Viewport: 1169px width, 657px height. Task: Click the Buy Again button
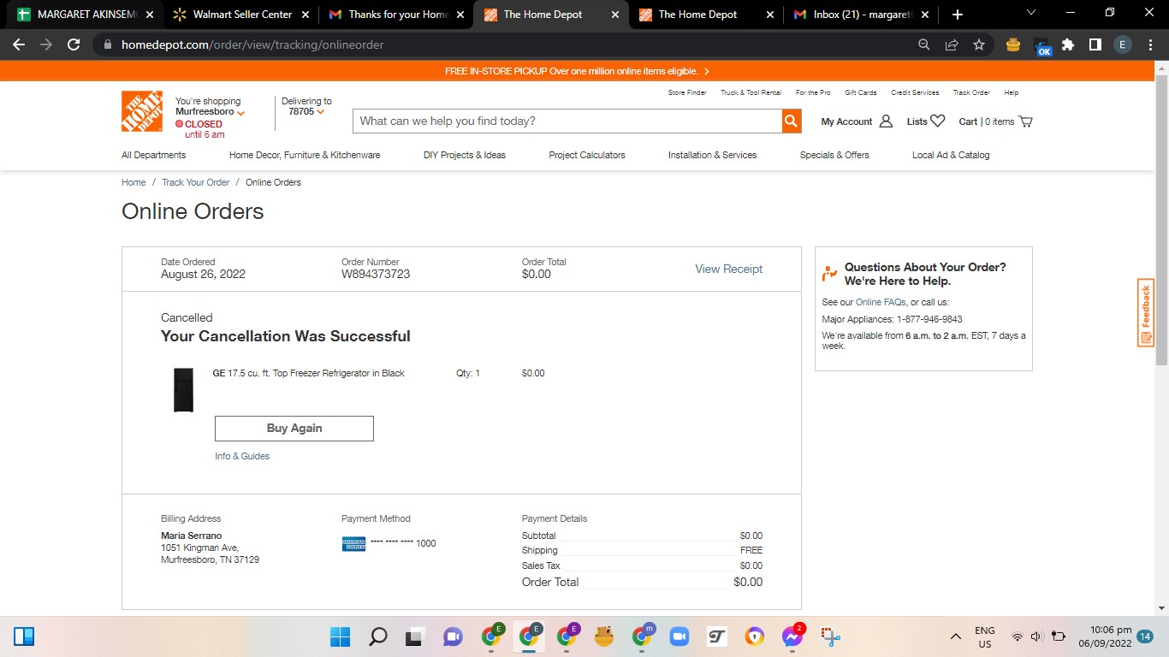coord(294,429)
